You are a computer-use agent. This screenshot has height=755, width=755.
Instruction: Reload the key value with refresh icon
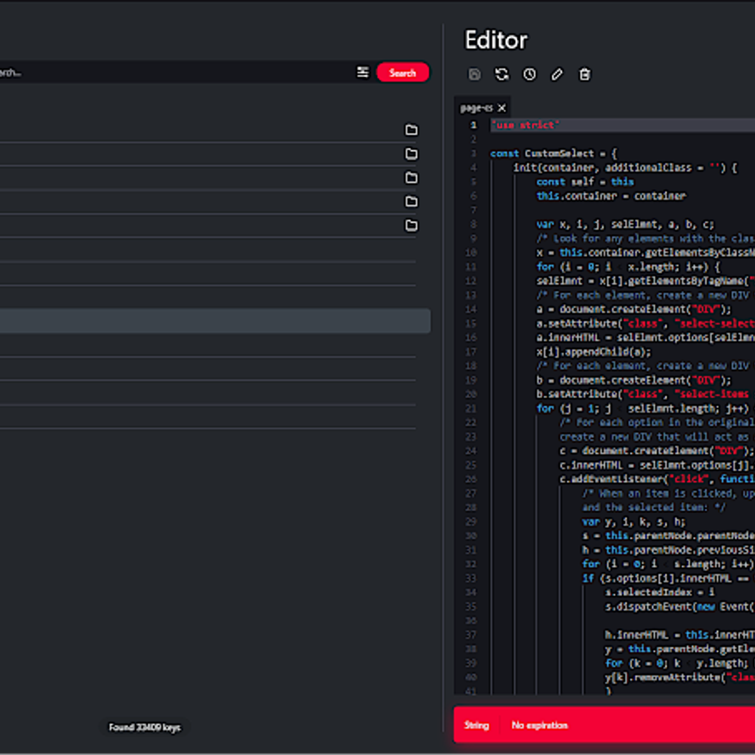[x=502, y=75]
